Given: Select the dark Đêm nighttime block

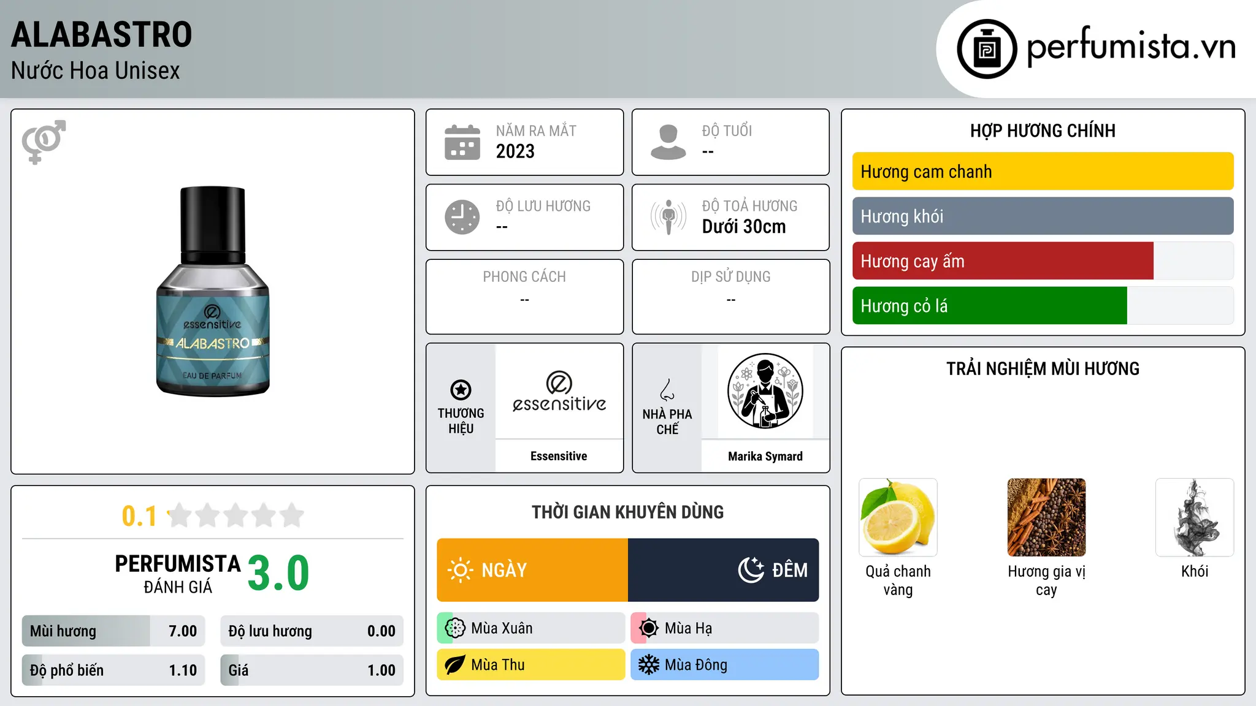Looking at the screenshot, I should 724,570.
